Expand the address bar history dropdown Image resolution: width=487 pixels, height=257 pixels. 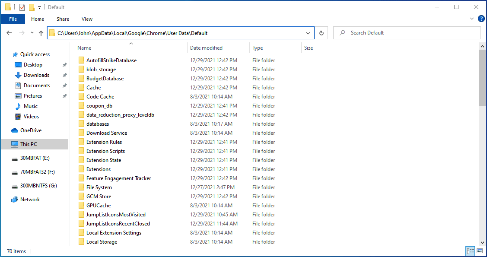308,33
